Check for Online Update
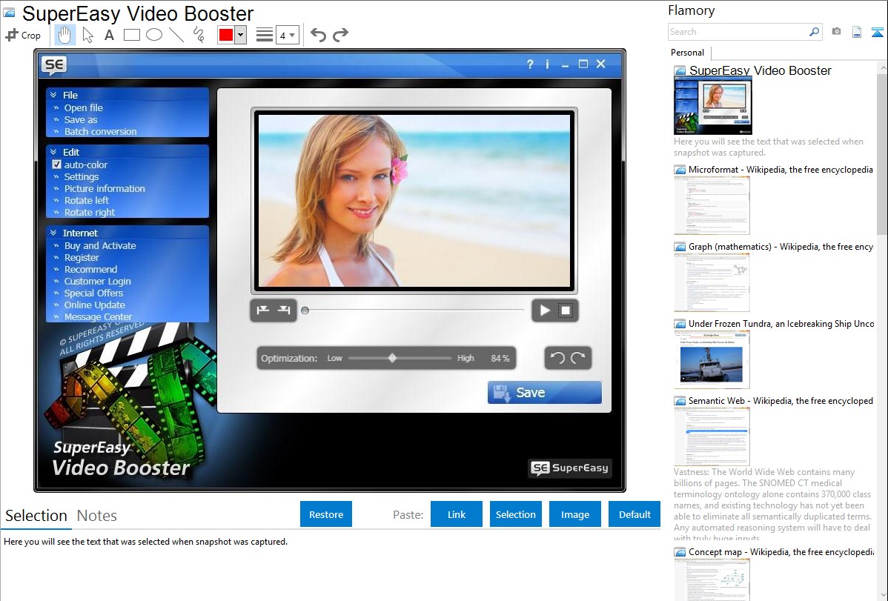Image resolution: width=888 pixels, height=601 pixels. 94,305
